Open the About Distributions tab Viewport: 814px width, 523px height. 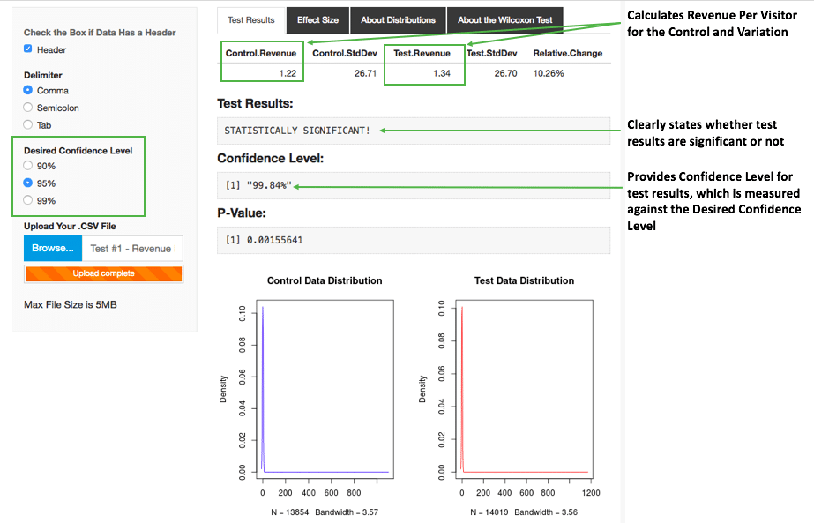click(398, 19)
